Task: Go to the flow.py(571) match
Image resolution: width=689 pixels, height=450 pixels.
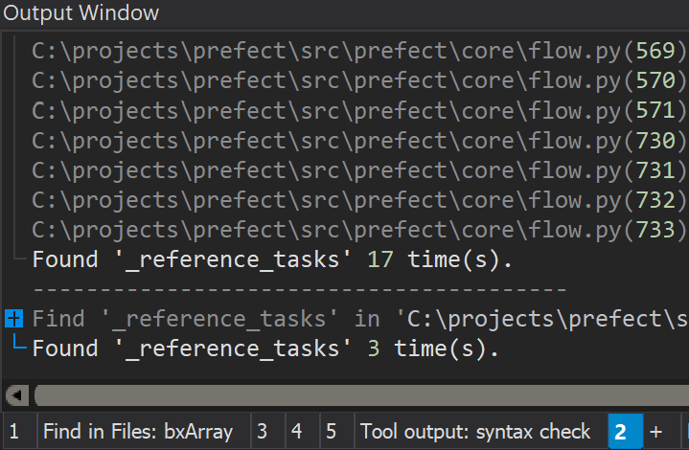Action: click(x=358, y=110)
